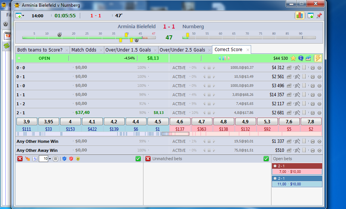This screenshot has width=346, height=209.
Task: Open trading tools icon for 1 - 2 row
Action: [x=297, y=104]
